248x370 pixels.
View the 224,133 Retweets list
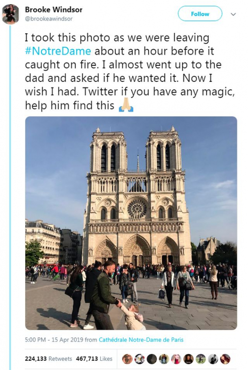point(48,359)
